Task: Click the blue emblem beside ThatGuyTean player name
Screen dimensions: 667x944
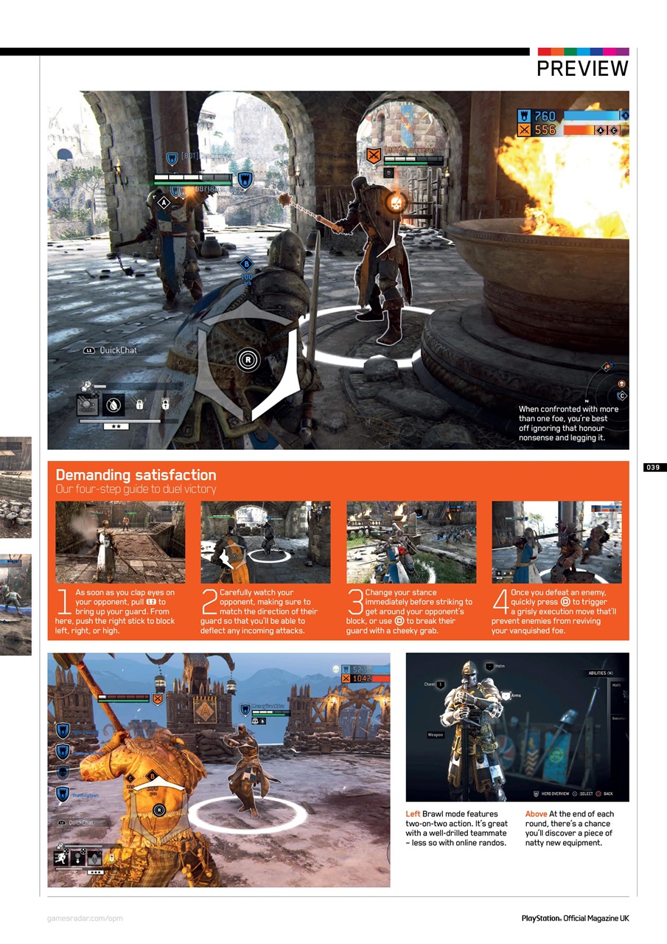Action: pos(63,794)
